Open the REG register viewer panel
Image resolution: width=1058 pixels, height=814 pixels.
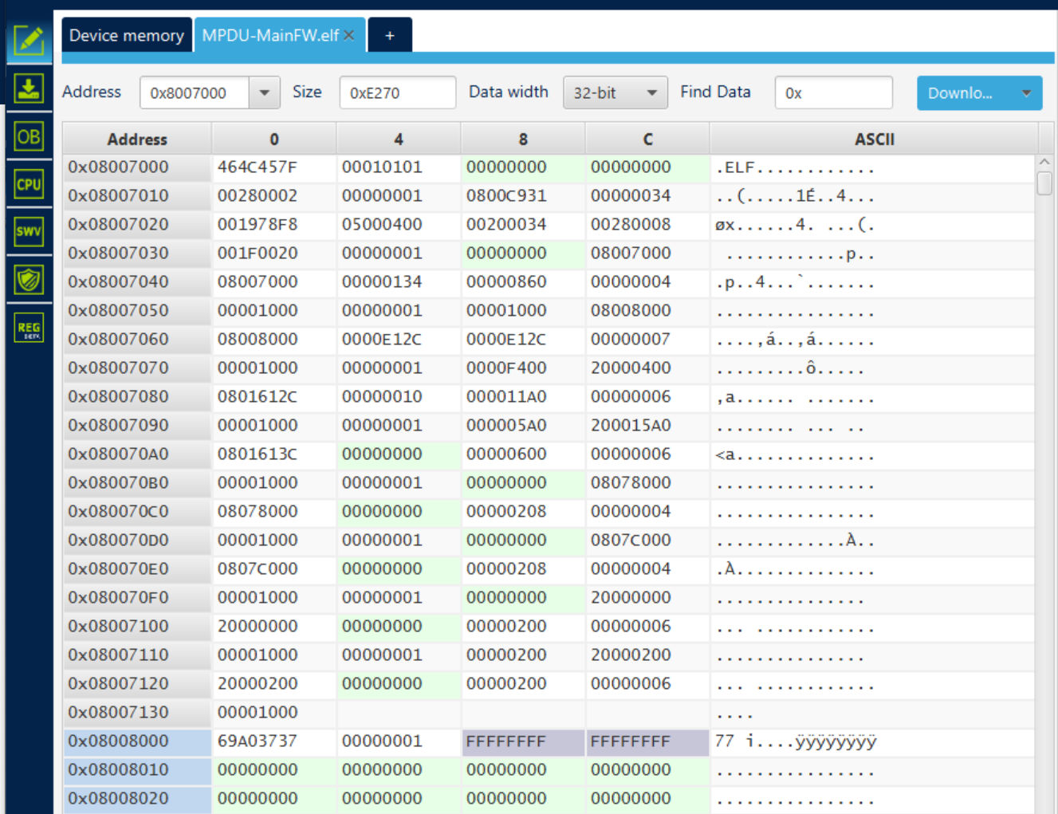tap(29, 328)
